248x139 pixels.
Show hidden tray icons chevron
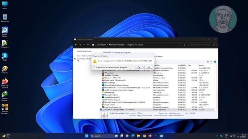coord(217,136)
